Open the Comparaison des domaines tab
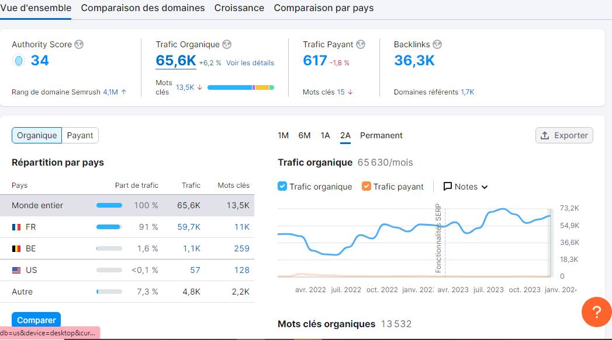Screen dimensions: 612x340 click(143, 8)
